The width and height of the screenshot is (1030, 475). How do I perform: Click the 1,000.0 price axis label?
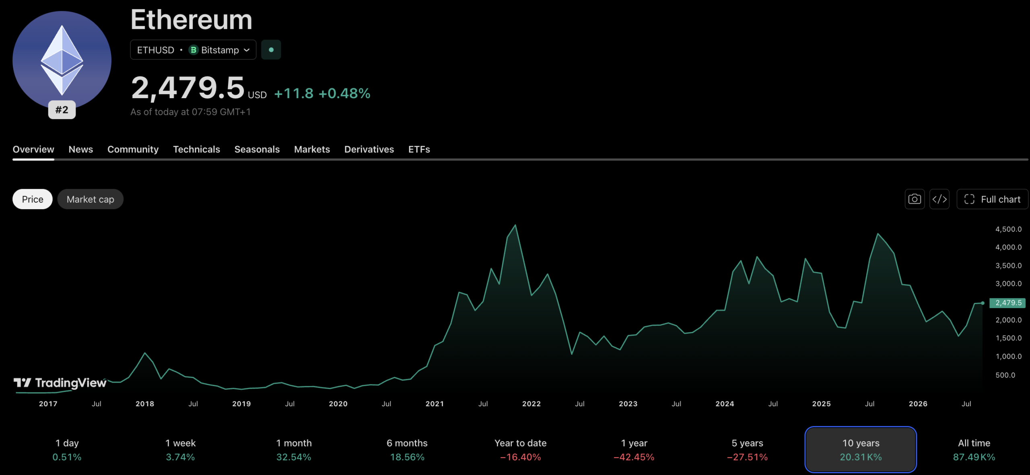point(1008,356)
